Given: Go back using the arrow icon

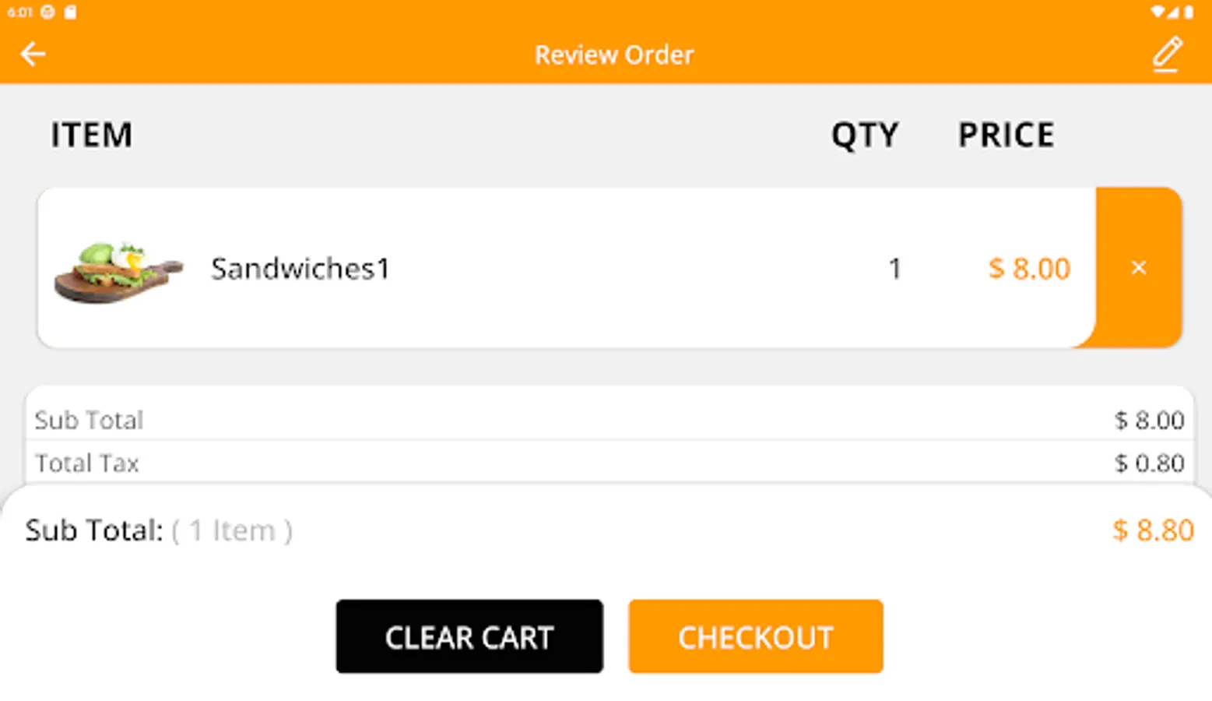Looking at the screenshot, I should (x=33, y=54).
